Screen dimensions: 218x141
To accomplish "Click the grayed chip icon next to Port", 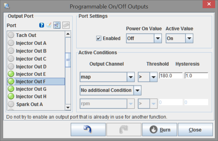I will 66,25.
